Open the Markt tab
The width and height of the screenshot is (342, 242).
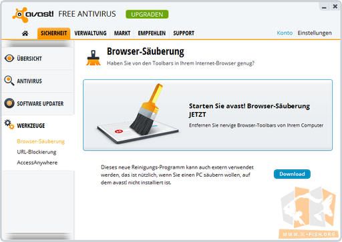pyautogui.click(x=122, y=33)
